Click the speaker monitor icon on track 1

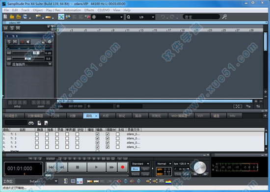[x=28, y=42]
